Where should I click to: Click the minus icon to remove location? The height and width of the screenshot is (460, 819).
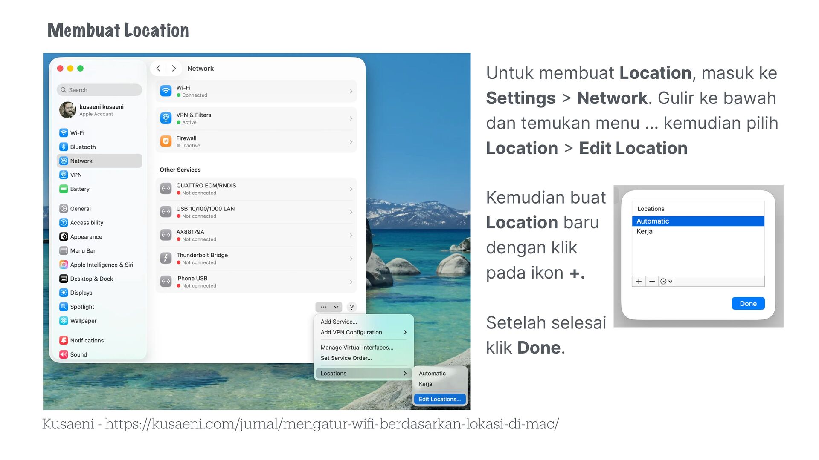652,282
